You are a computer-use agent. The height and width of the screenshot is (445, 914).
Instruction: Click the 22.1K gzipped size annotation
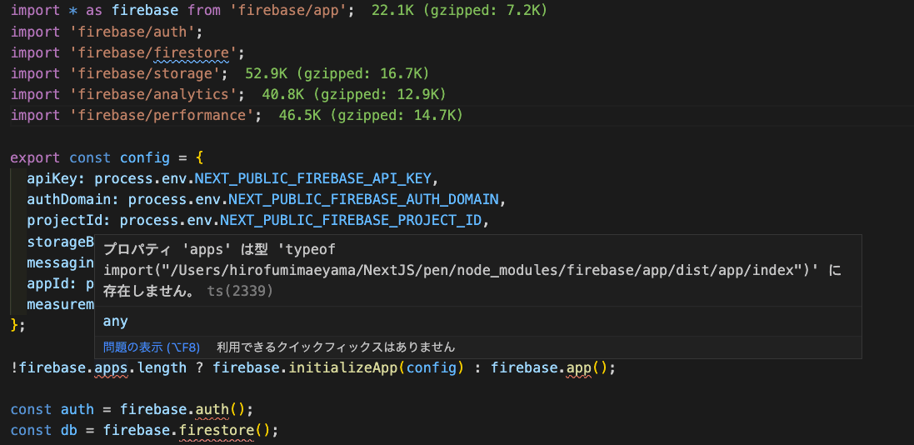pos(459,11)
